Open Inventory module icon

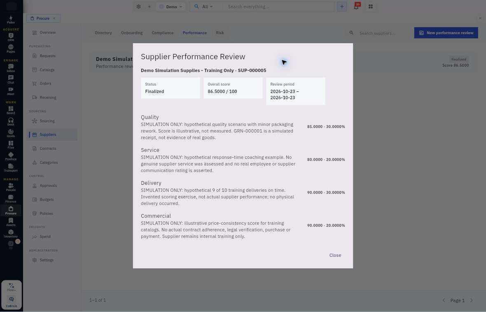point(11,234)
